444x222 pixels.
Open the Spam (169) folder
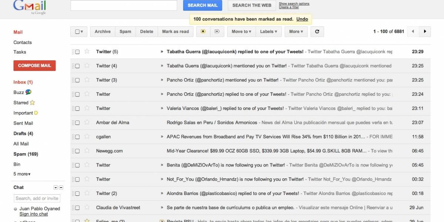(x=26, y=154)
